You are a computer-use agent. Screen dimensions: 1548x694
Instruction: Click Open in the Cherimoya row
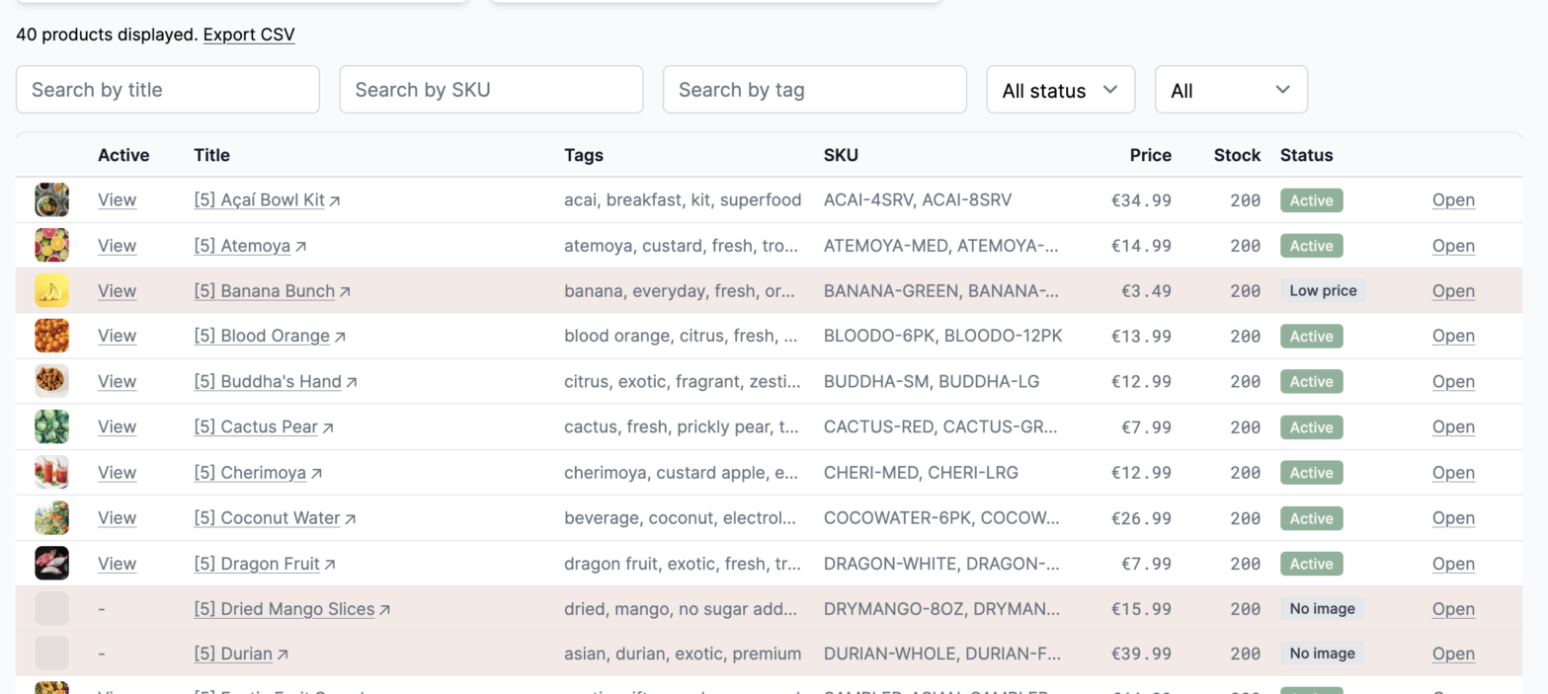[1453, 473]
